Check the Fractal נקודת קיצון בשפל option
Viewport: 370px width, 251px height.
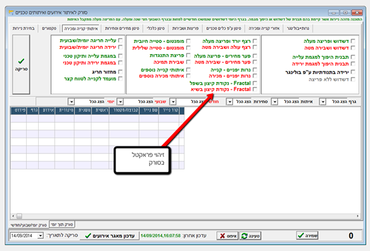[x=255, y=83]
